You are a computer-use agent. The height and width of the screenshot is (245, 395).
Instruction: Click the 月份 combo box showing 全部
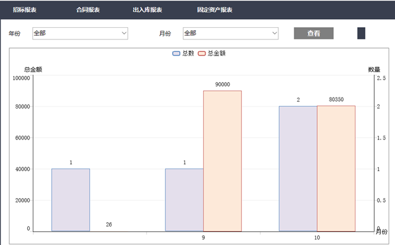pyautogui.click(x=230, y=33)
